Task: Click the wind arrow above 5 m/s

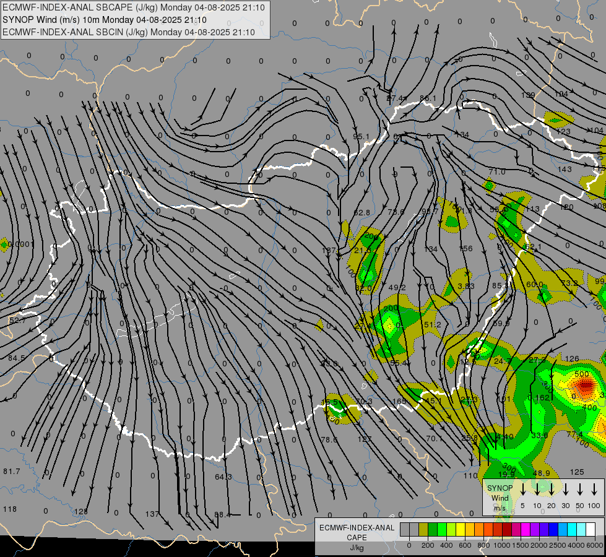Action: pyautogui.click(x=523, y=488)
